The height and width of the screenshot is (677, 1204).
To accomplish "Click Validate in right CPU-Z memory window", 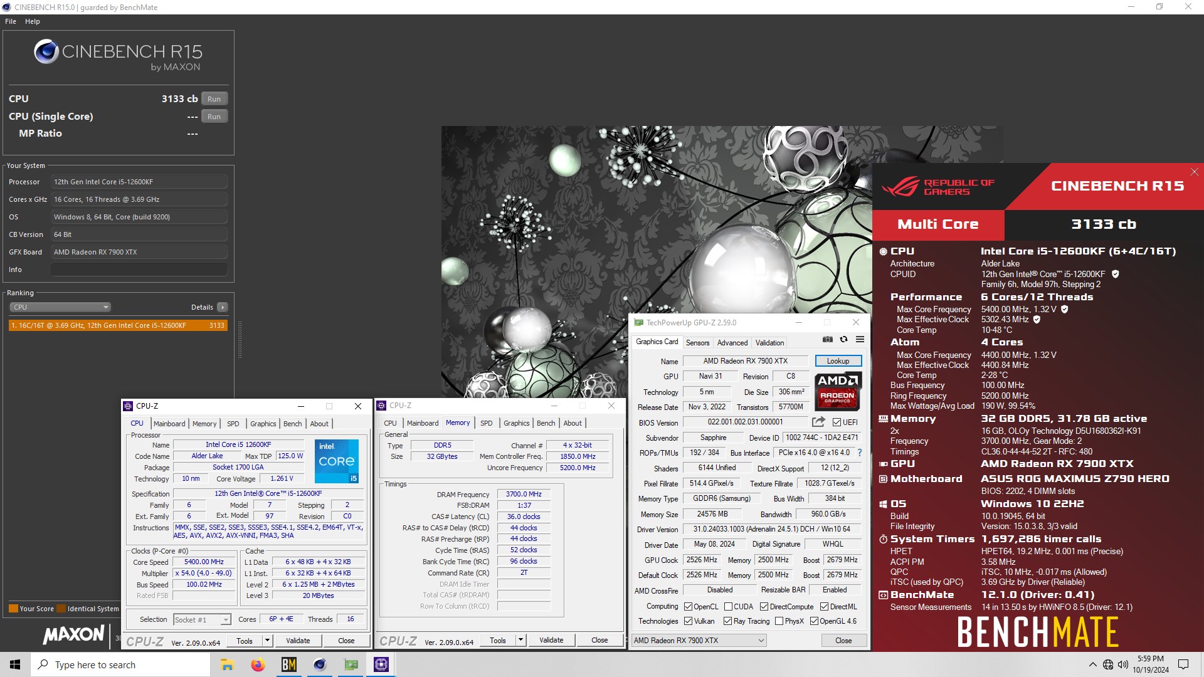I will tap(551, 640).
